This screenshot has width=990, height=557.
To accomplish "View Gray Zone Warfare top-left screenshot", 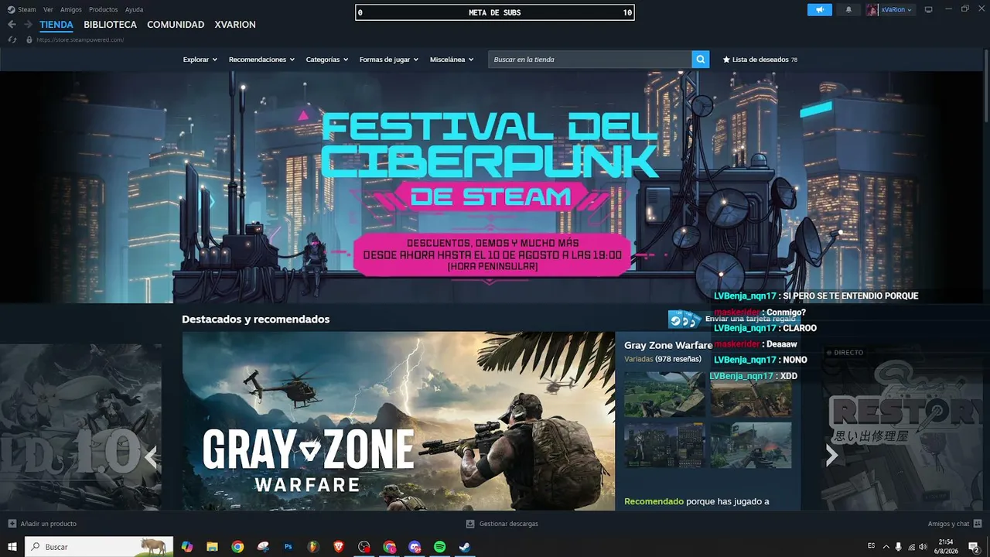I will (x=664, y=395).
